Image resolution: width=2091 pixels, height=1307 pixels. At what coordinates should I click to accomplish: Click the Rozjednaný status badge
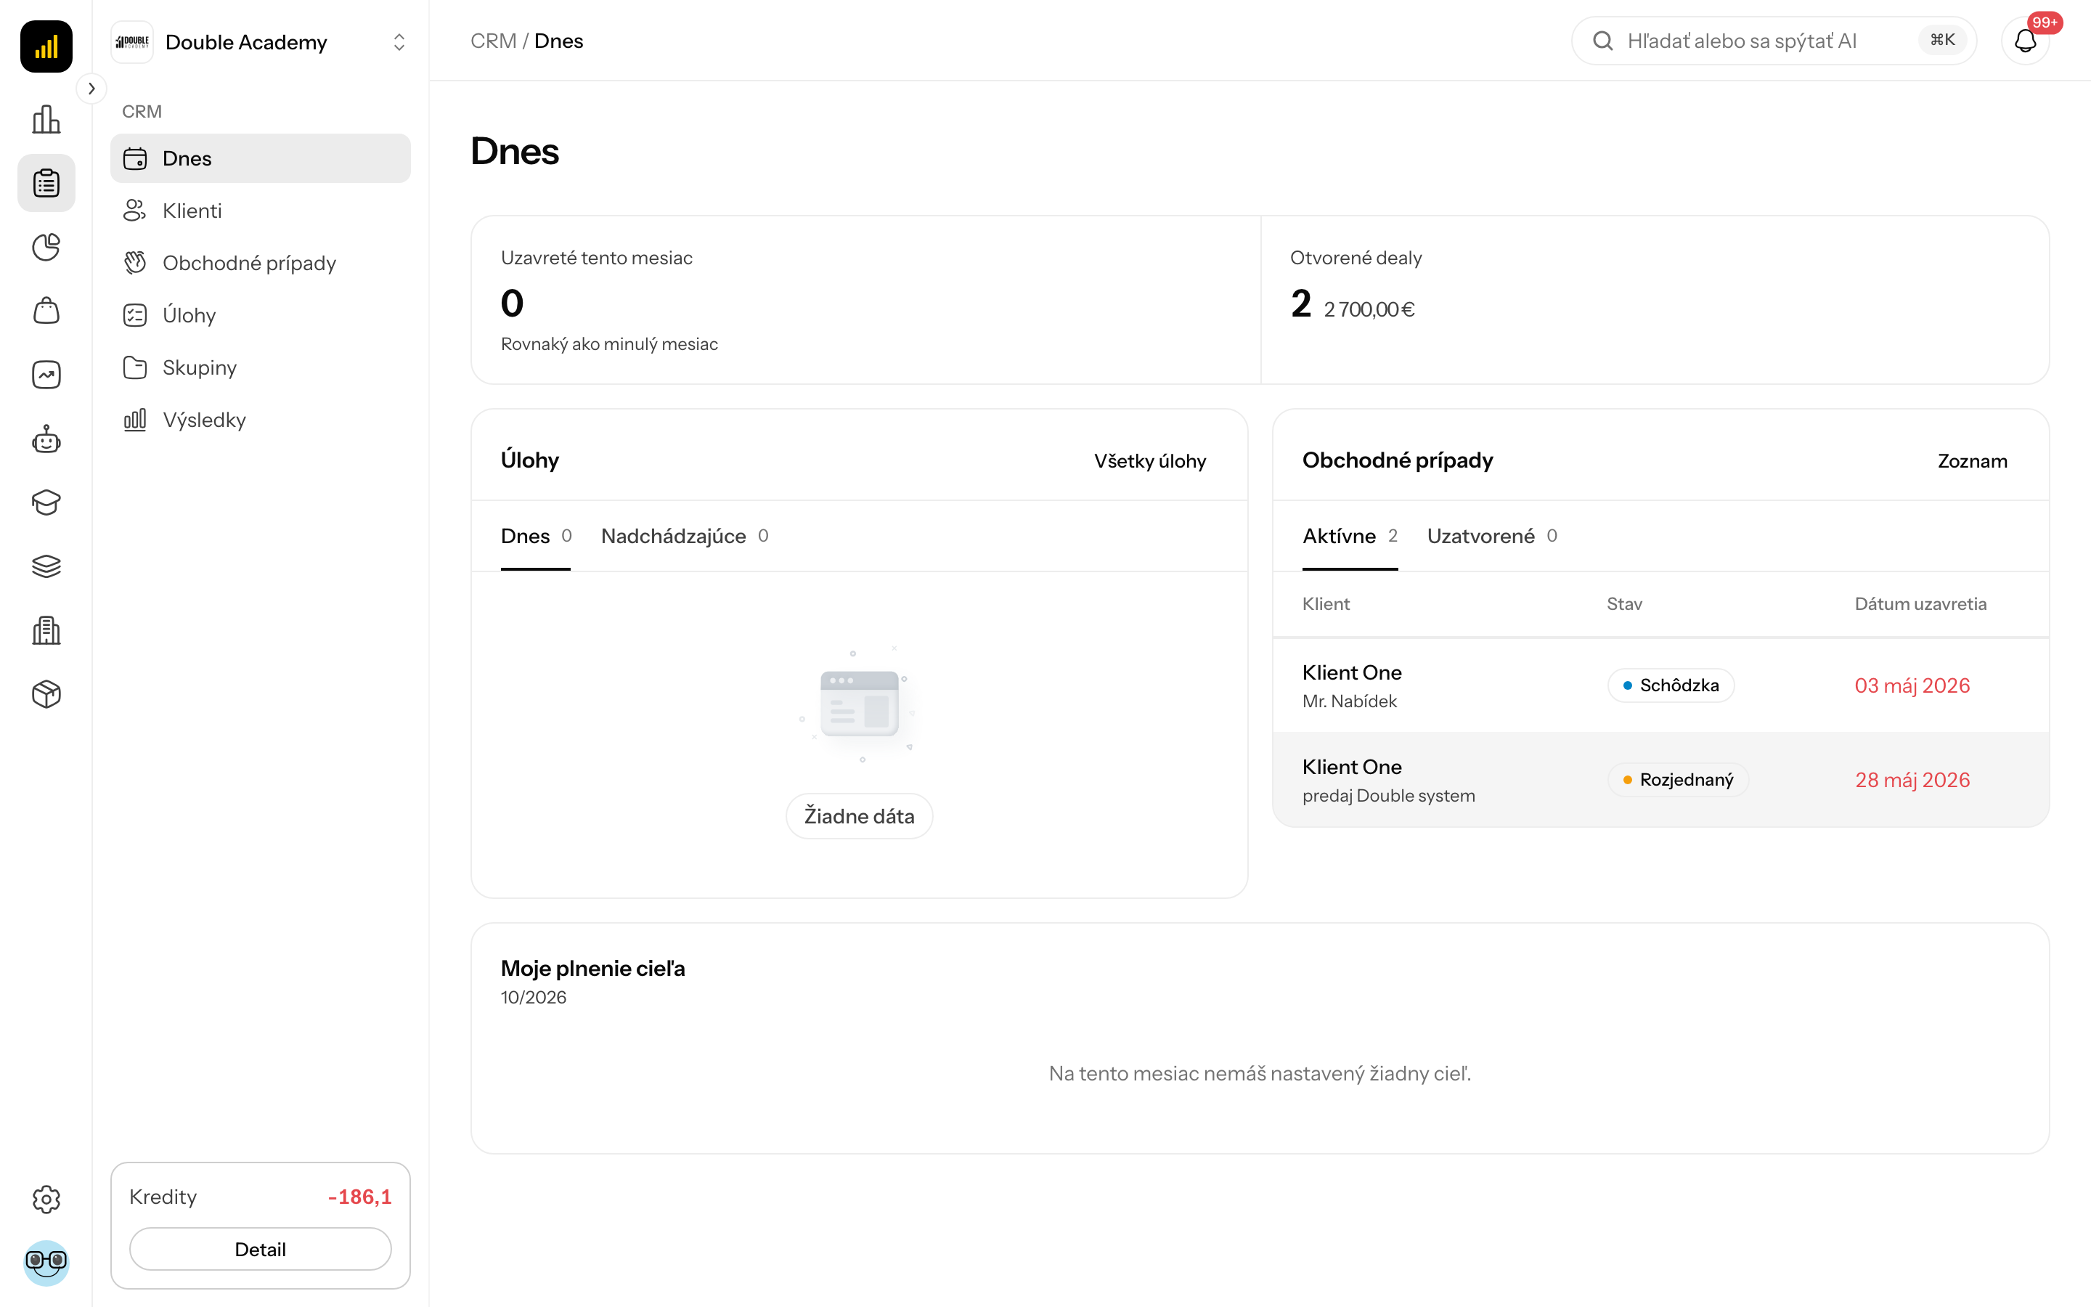(x=1677, y=780)
